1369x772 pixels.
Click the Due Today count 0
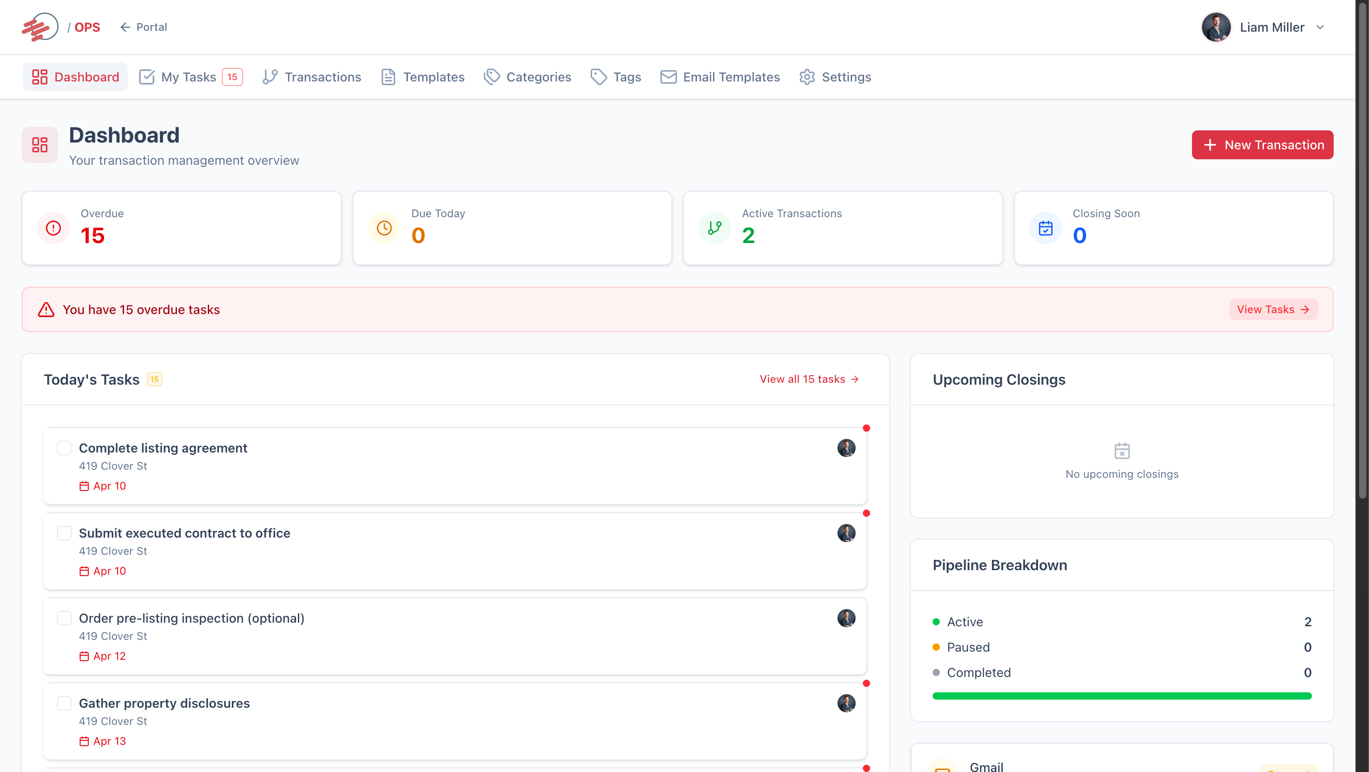418,235
